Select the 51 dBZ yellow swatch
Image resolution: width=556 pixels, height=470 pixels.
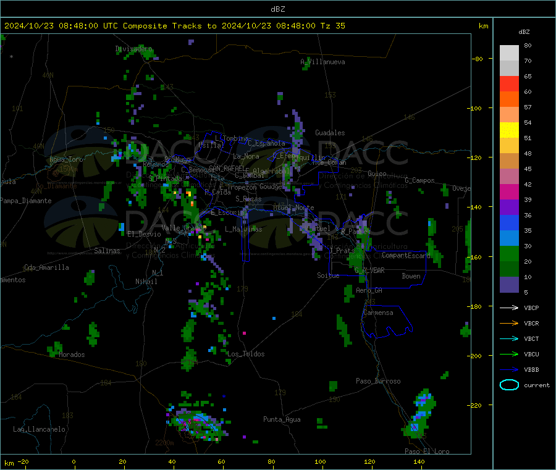pyautogui.click(x=509, y=130)
